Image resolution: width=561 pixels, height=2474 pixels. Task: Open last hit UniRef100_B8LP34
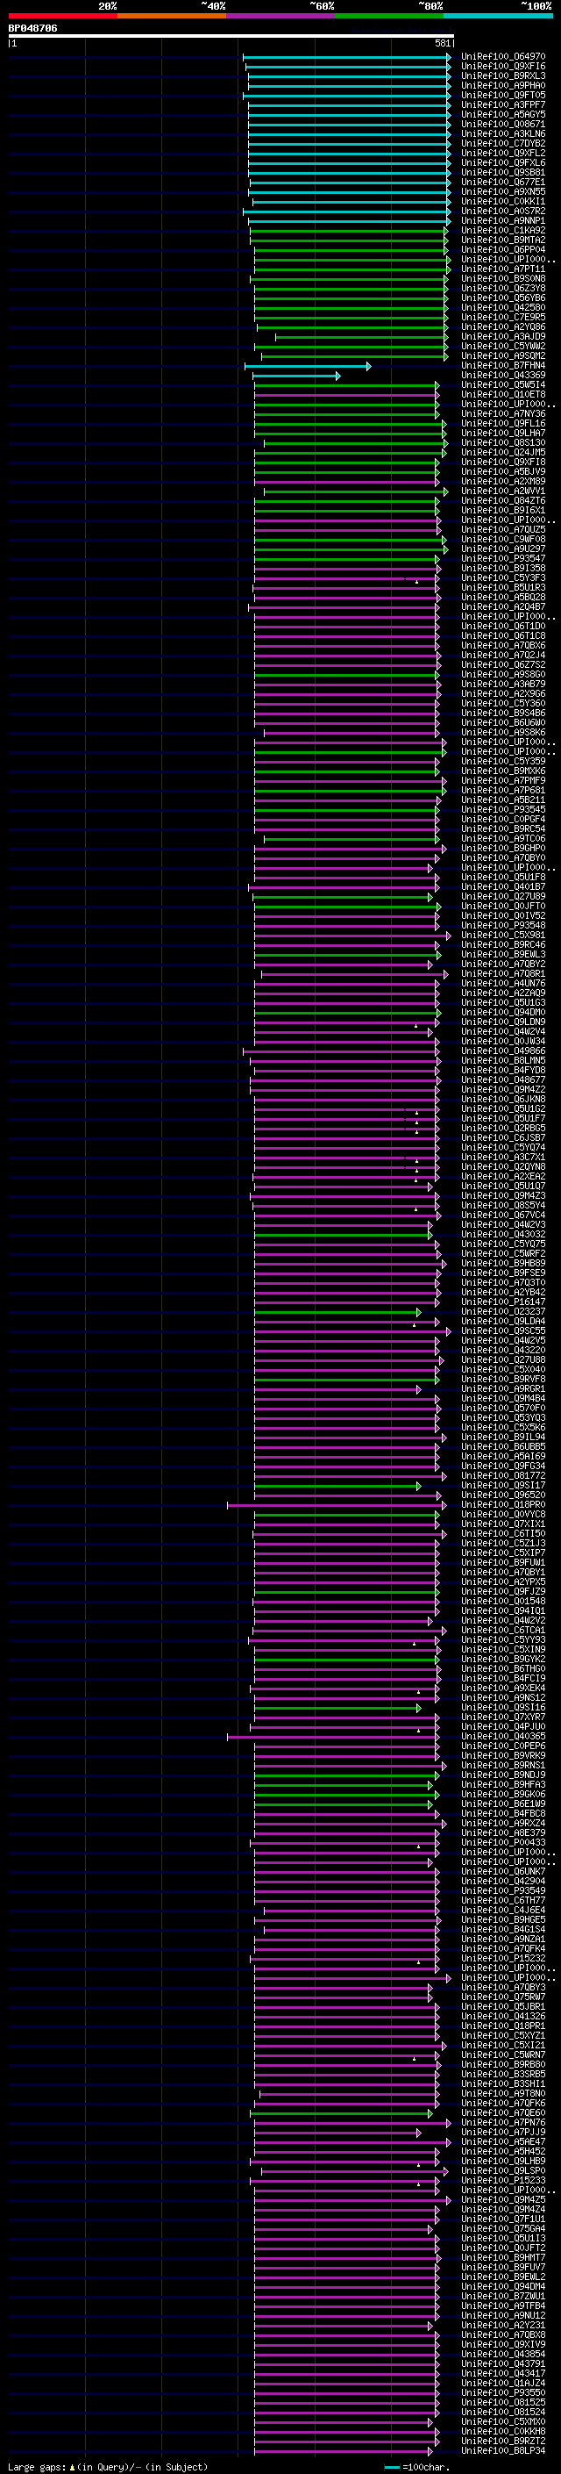pos(503,2451)
